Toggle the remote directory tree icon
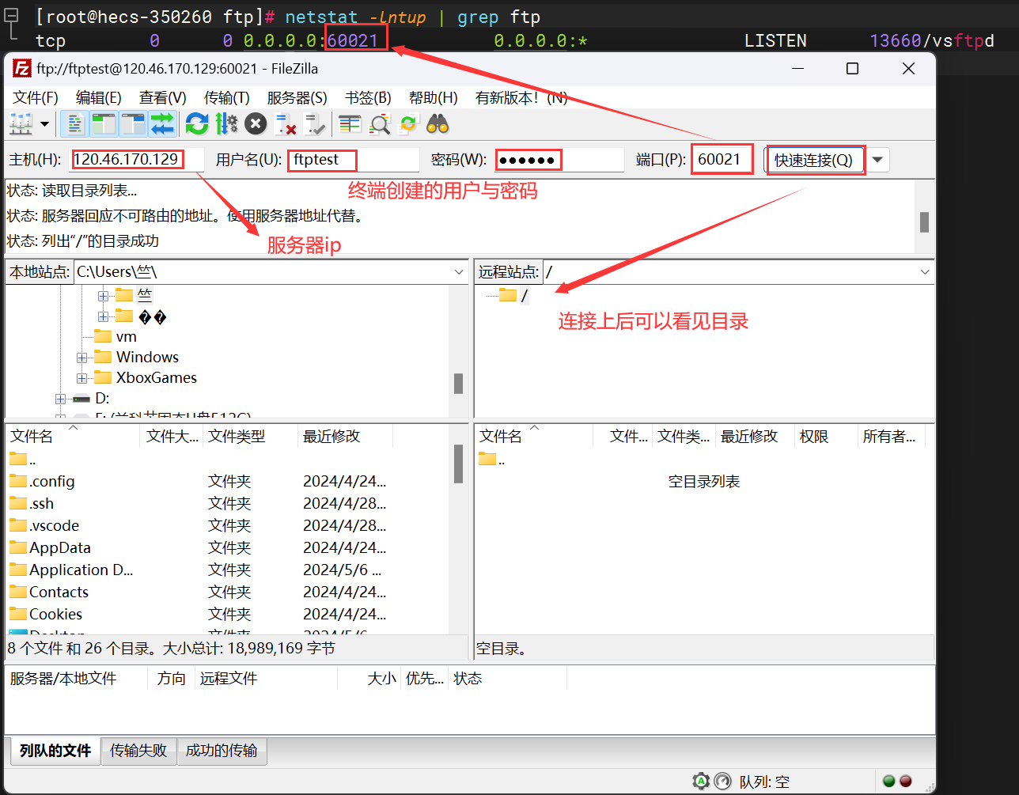The height and width of the screenshot is (795, 1019). coord(133,124)
